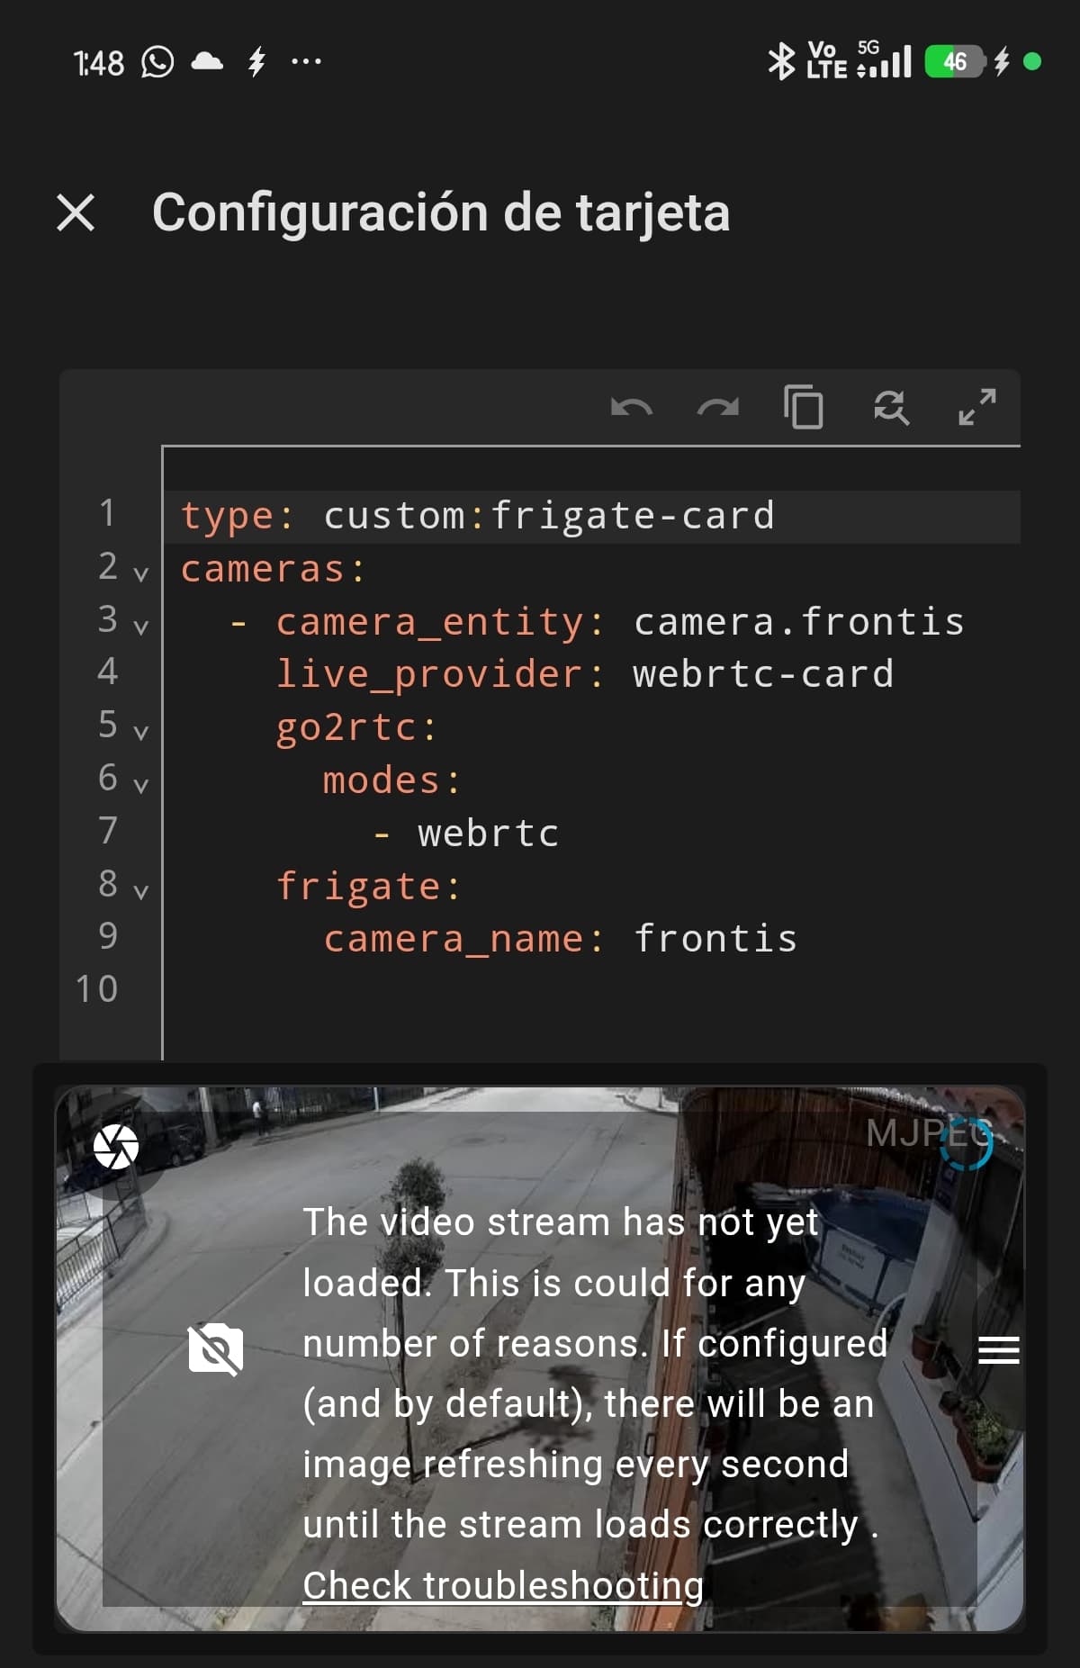Click the Frigate aperture logo on preview

[x=116, y=1147]
